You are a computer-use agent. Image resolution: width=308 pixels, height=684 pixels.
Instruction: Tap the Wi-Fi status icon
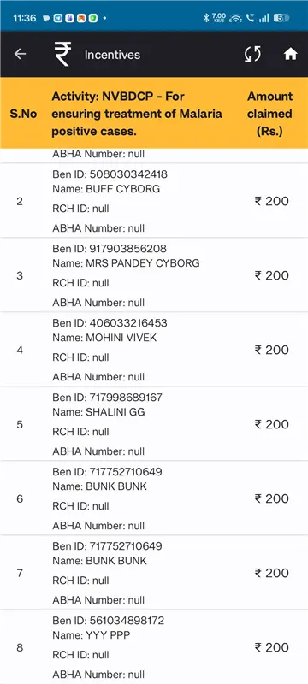pyautogui.click(x=235, y=18)
